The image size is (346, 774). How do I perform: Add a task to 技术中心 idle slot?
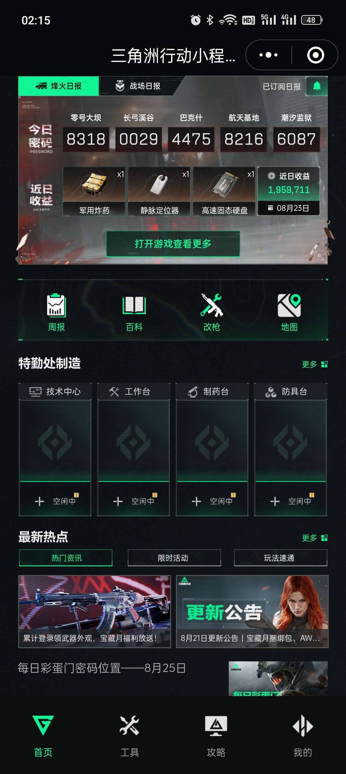point(55,501)
